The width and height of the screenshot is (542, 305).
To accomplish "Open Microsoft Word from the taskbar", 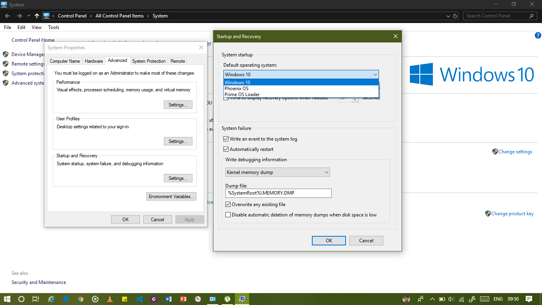I will [168, 299].
